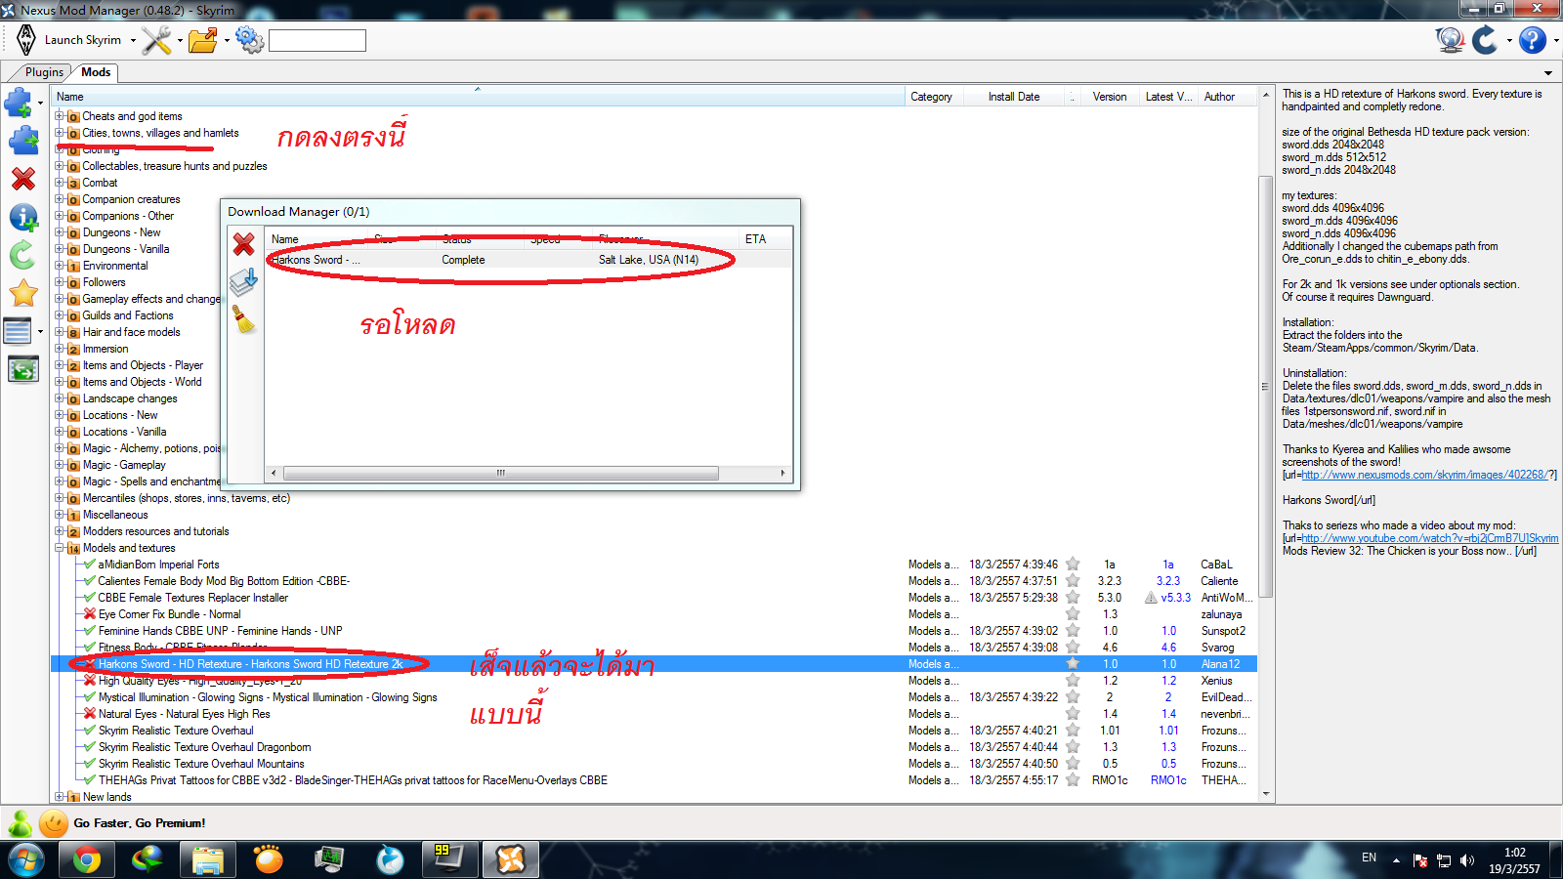Image resolution: width=1563 pixels, height=879 pixels.
Task: Endorse mod with the gold star sidebar icon
Action: click(x=23, y=293)
